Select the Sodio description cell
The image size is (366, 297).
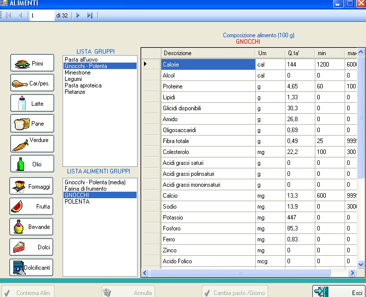pyautogui.click(x=208, y=207)
